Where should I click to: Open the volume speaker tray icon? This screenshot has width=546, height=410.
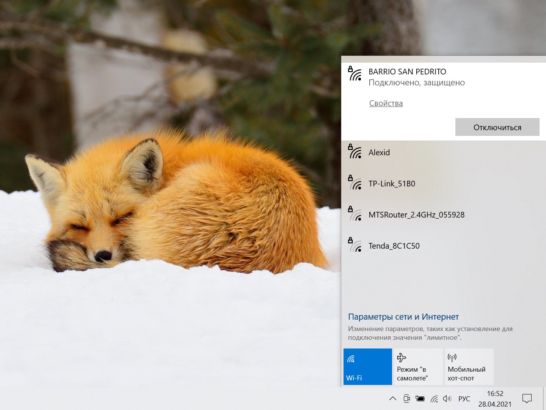click(x=447, y=399)
